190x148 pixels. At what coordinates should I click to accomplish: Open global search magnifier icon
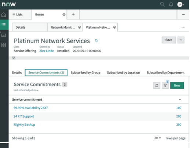pos(162,4)
